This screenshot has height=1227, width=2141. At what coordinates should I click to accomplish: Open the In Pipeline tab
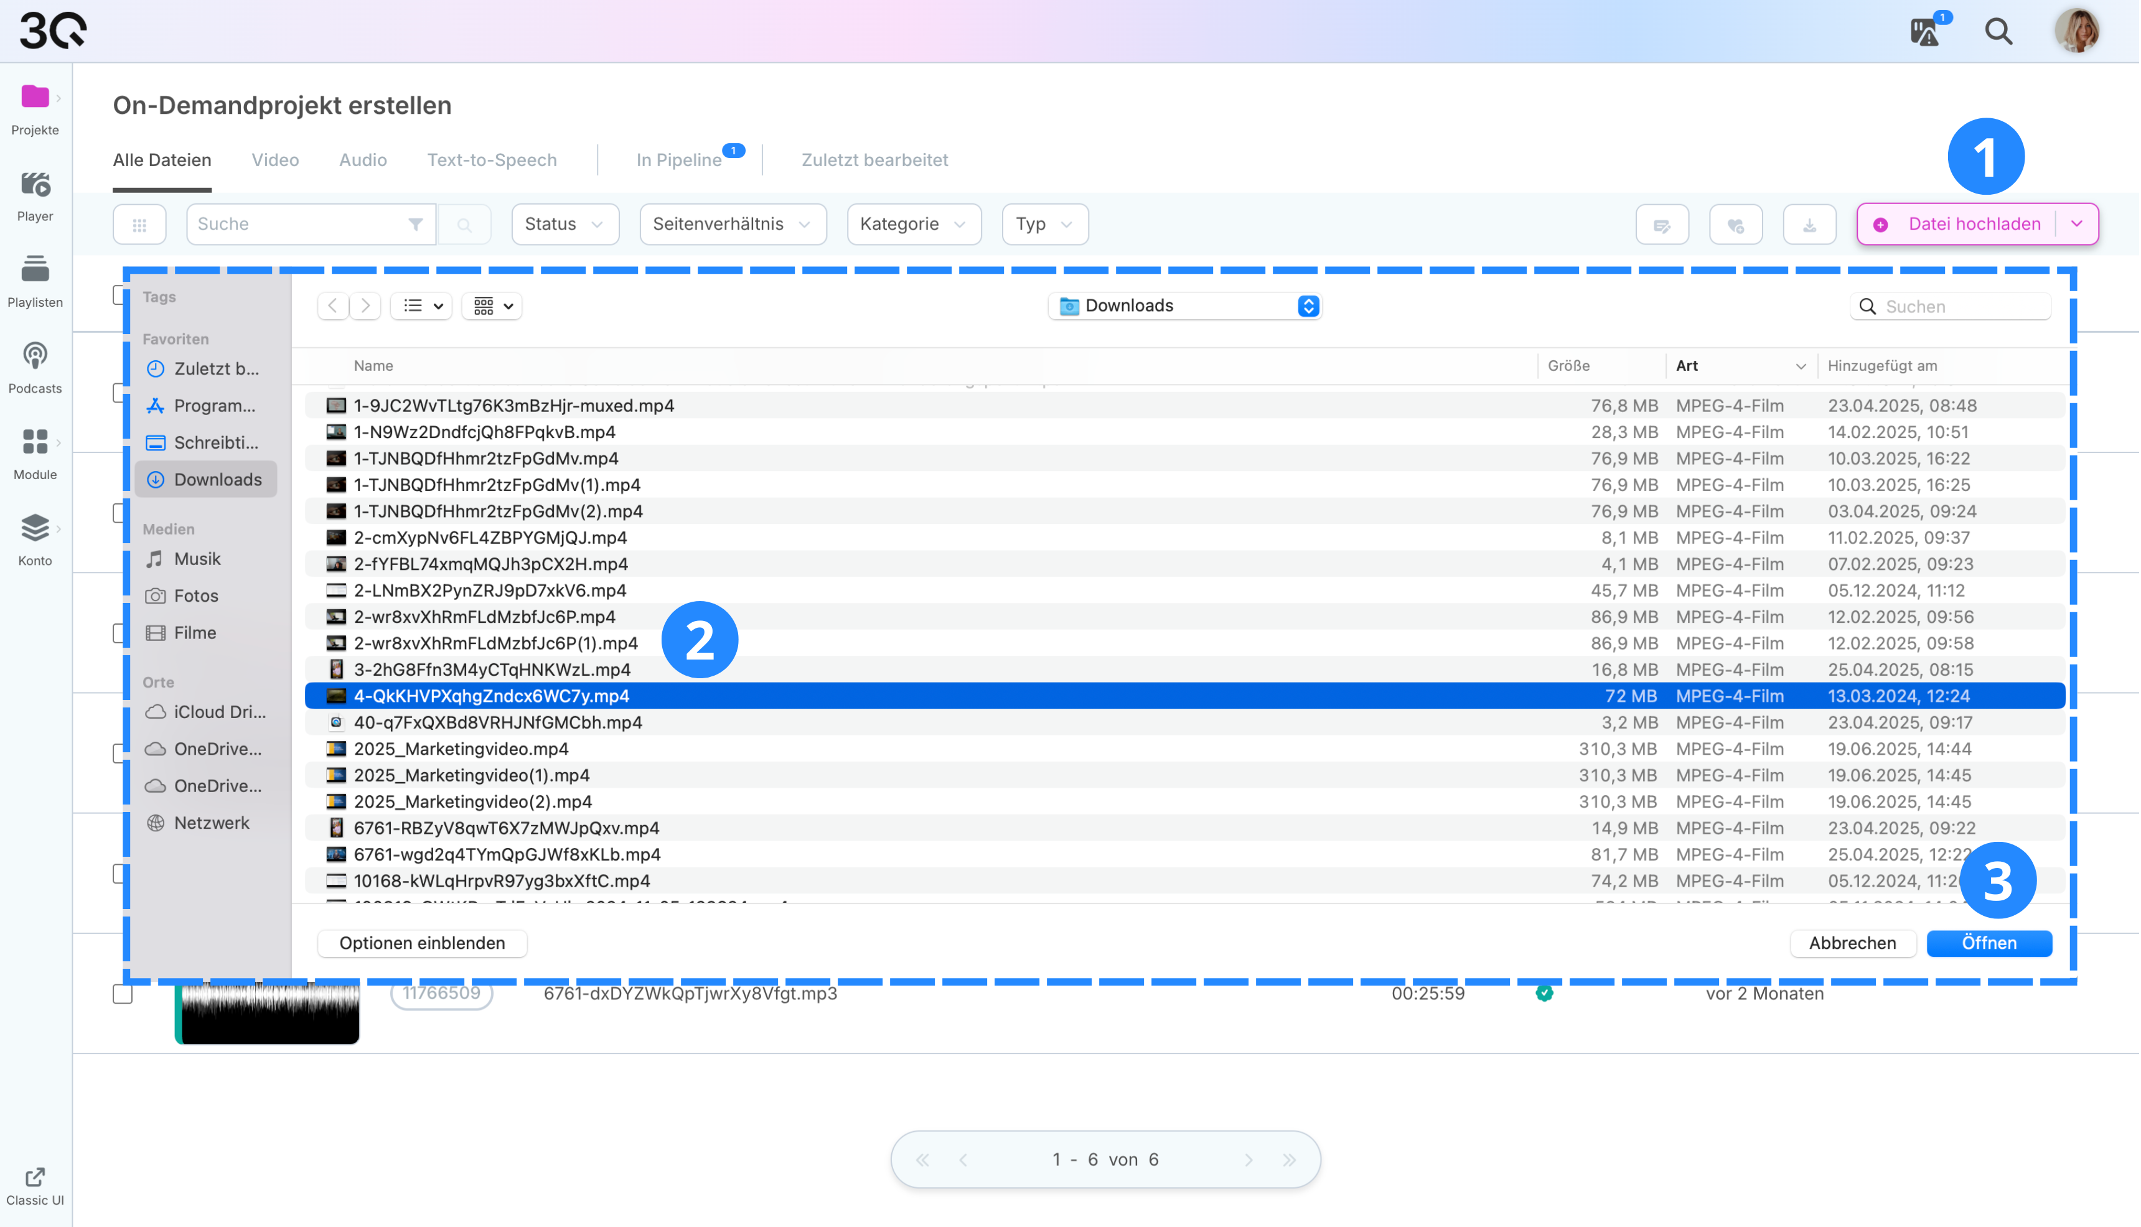pos(678,160)
